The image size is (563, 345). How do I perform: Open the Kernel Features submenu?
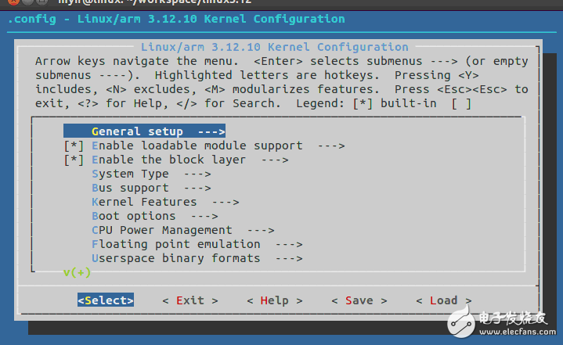(x=144, y=202)
